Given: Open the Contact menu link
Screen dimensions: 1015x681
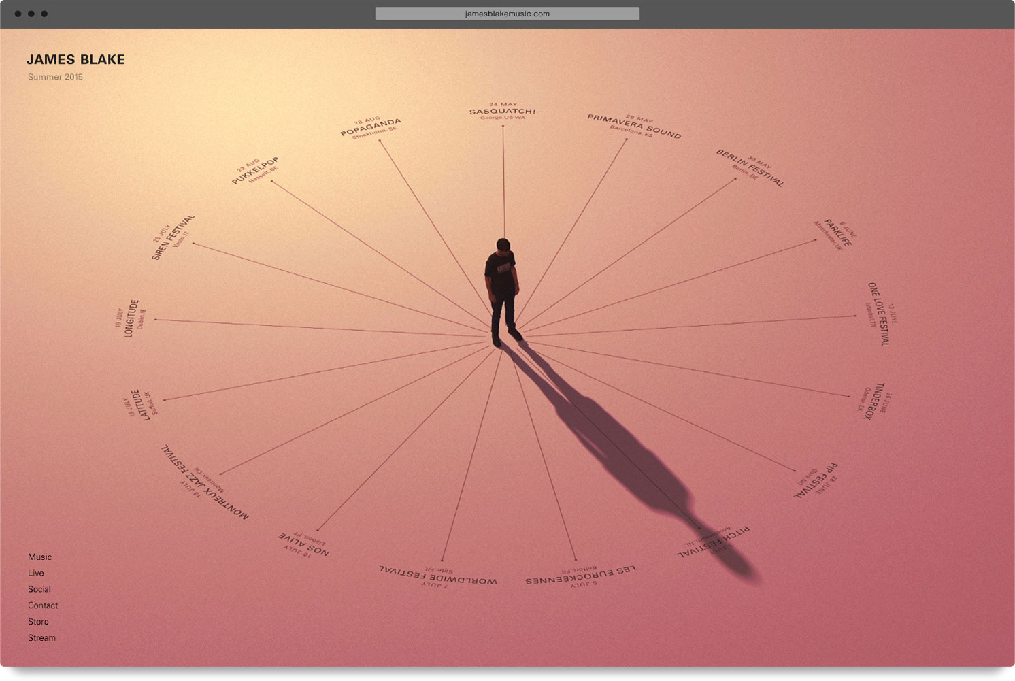Looking at the screenshot, I should (x=43, y=605).
